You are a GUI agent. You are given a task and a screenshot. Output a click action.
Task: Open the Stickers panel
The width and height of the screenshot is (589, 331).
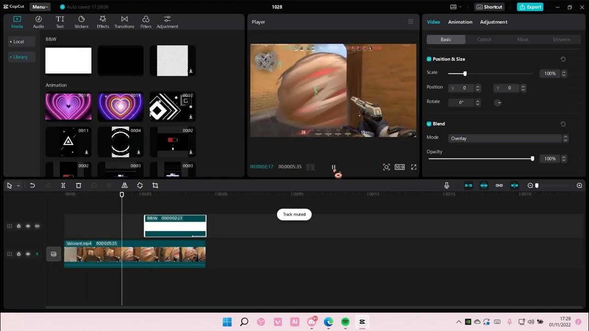pyautogui.click(x=81, y=22)
